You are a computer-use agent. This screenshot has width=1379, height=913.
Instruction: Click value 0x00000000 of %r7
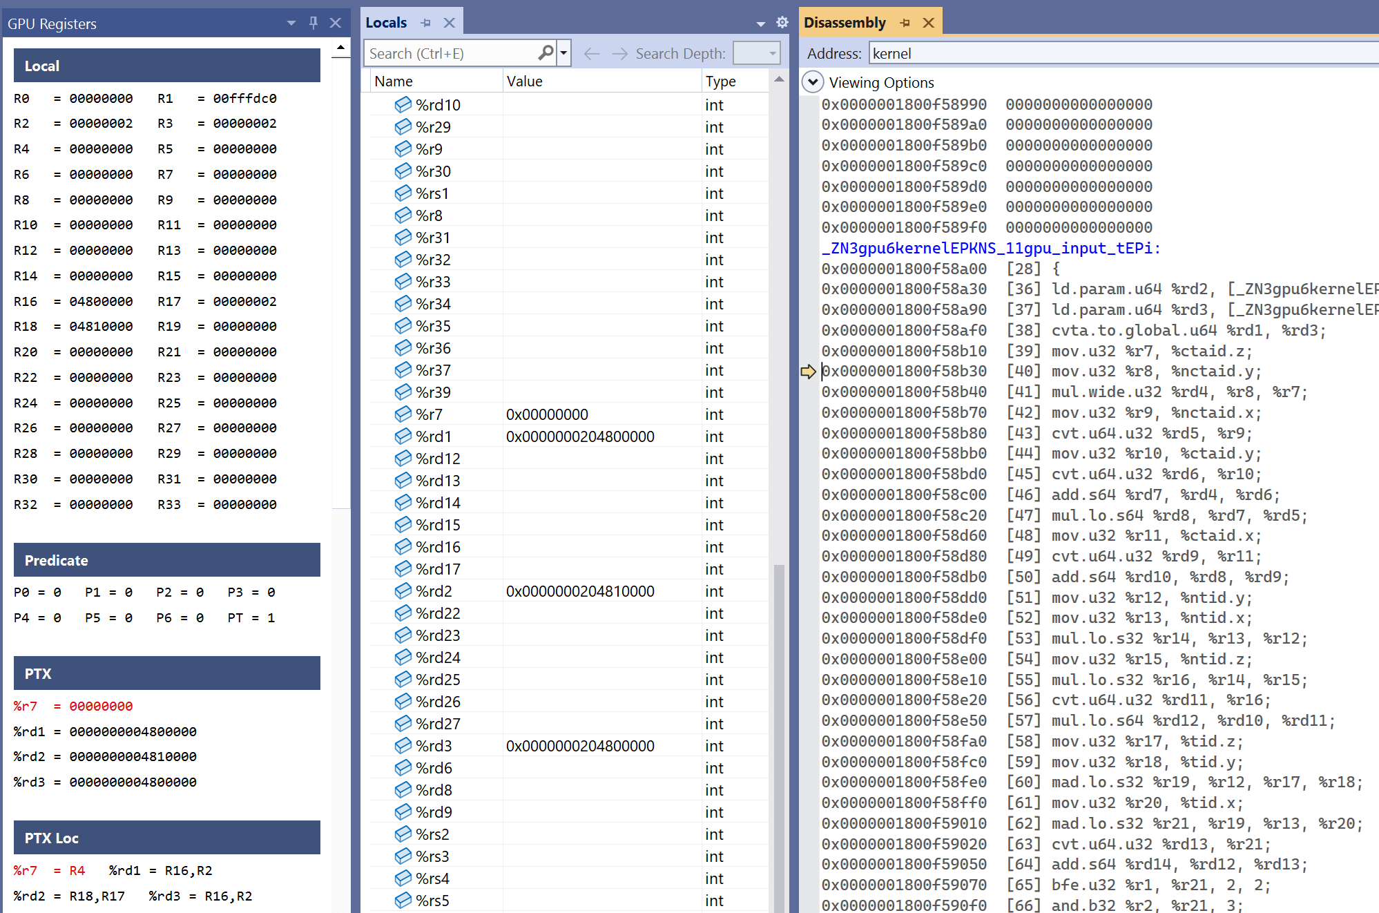coord(547,414)
